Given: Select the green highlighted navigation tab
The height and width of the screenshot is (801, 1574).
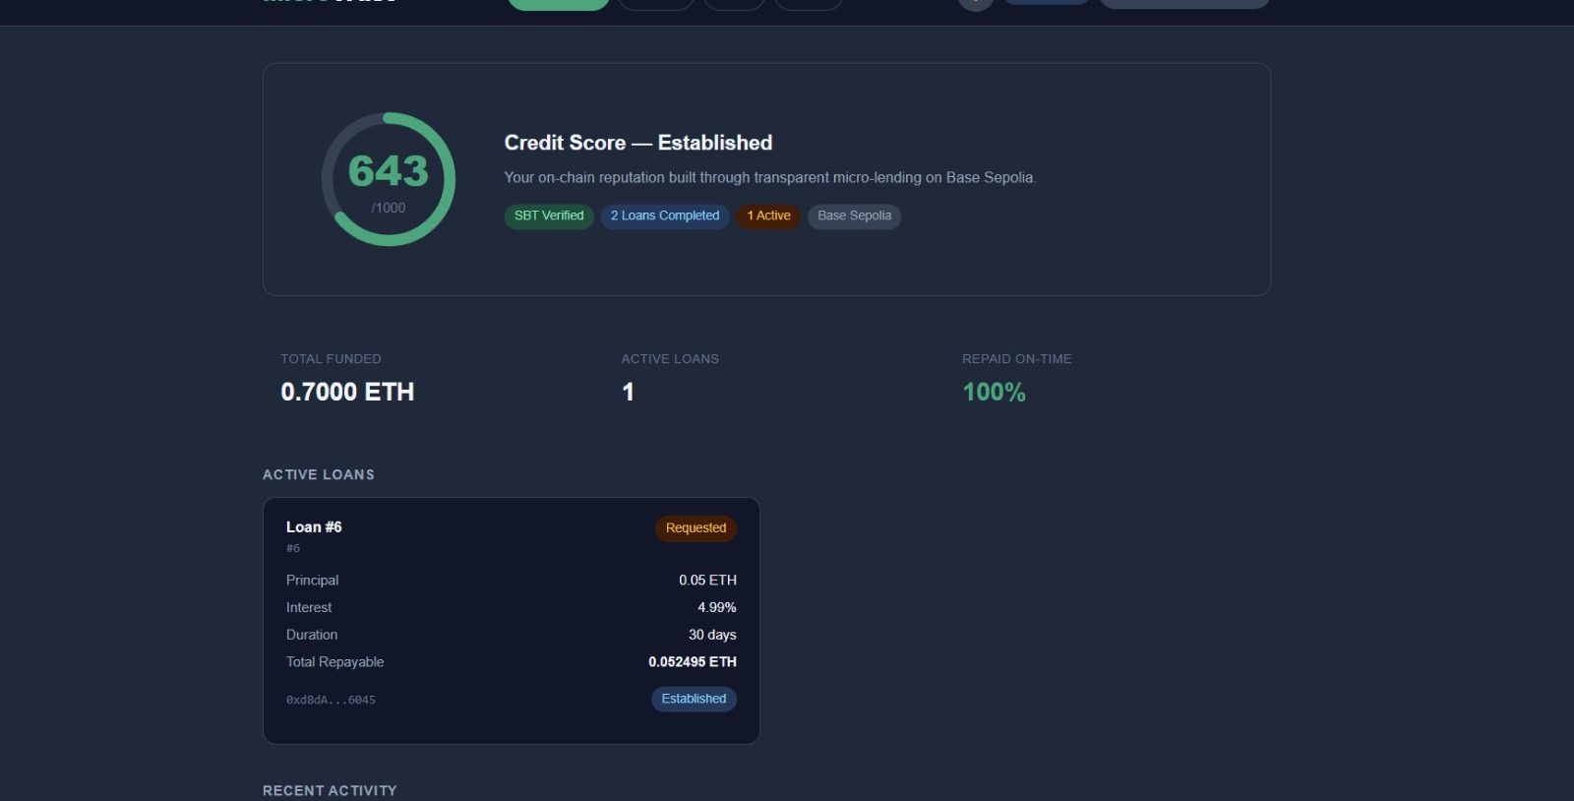Looking at the screenshot, I should coord(559,3).
